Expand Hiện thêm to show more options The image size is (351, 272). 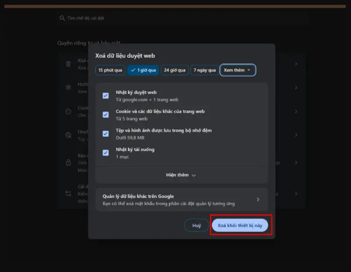click(x=181, y=175)
